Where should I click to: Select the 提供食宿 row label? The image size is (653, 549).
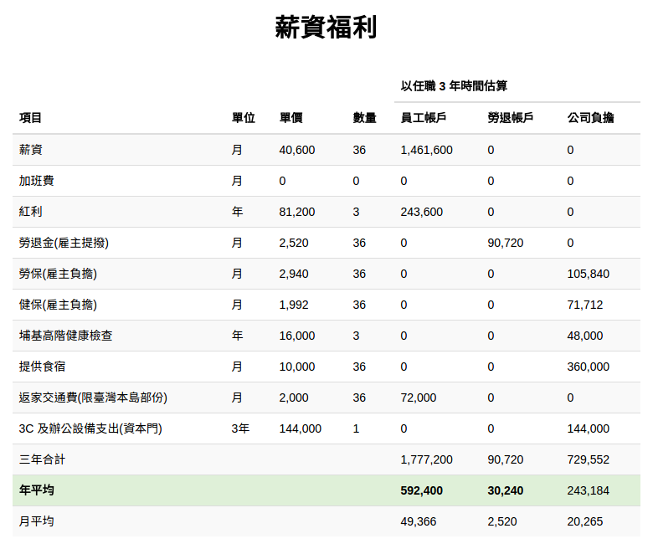pyautogui.click(x=42, y=367)
